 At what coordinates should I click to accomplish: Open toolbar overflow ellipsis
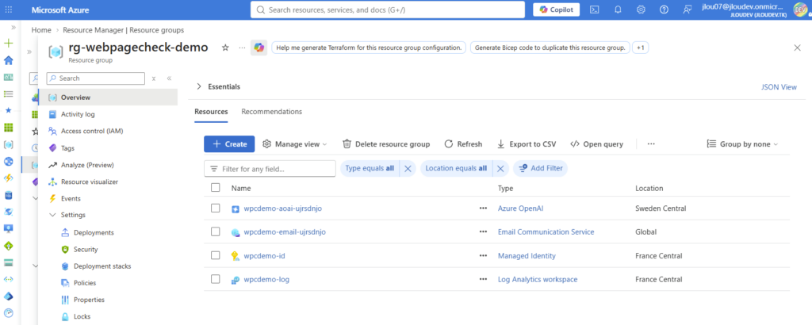[651, 143]
